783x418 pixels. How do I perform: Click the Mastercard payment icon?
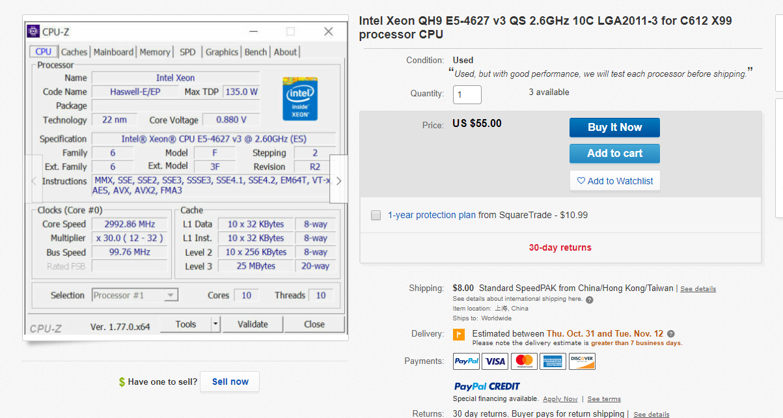[524, 361]
